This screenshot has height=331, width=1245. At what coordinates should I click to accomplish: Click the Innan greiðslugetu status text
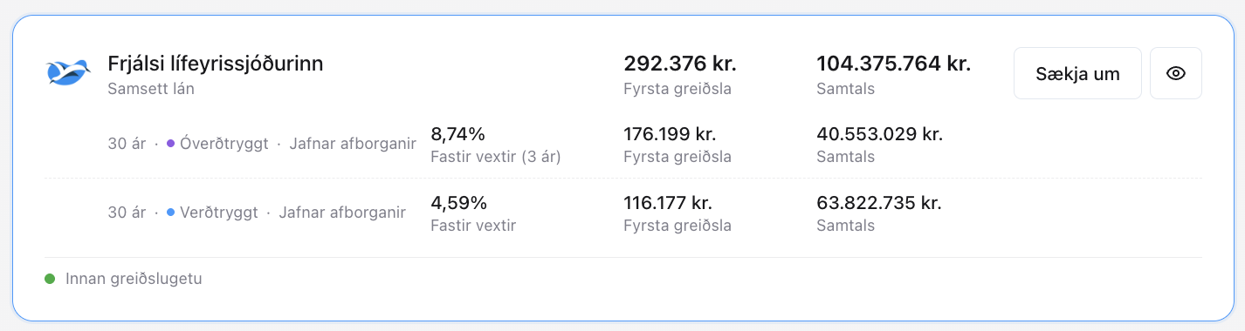(x=134, y=280)
